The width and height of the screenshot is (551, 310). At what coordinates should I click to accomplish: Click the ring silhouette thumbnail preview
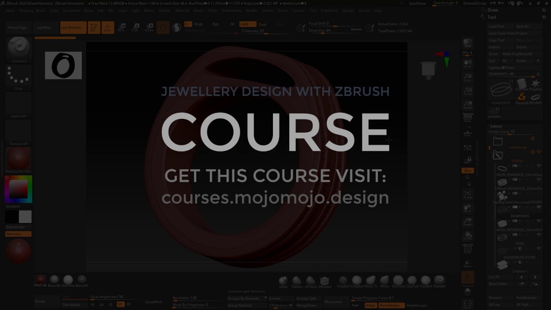(63, 65)
